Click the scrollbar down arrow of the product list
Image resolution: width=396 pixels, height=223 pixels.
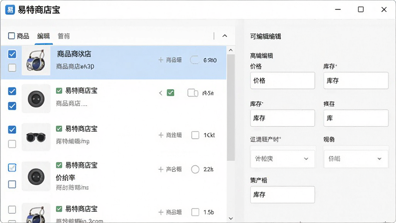tap(230, 218)
